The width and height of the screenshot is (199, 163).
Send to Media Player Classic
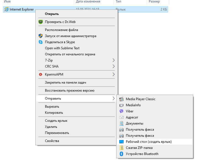pyautogui.click(x=155, y=99)
